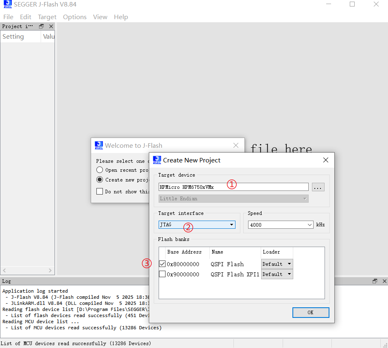Click left arrow of Project panel scrollbar
The height and width of the screenshot is (348, 388).
coord(4,271)
